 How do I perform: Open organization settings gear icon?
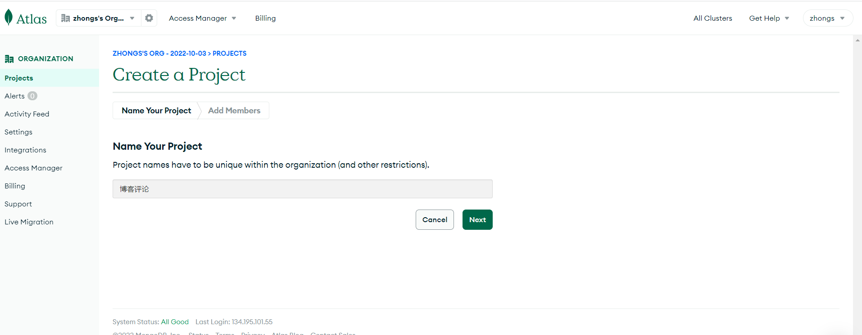click(149, 18)
